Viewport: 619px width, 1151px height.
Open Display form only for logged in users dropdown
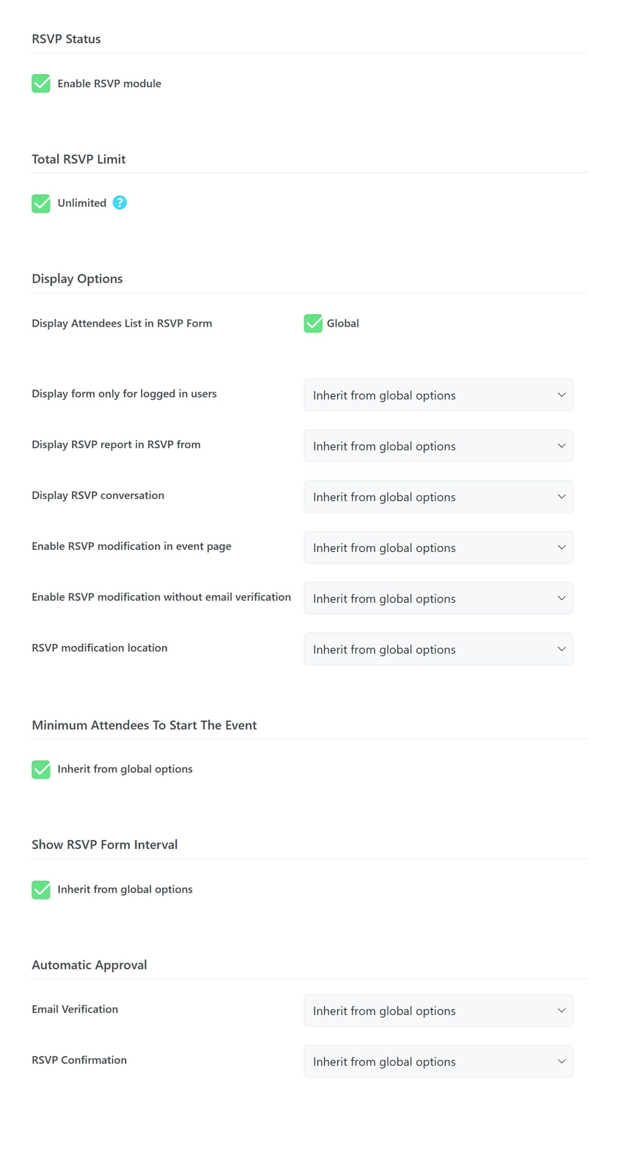[x=438, y=395]
